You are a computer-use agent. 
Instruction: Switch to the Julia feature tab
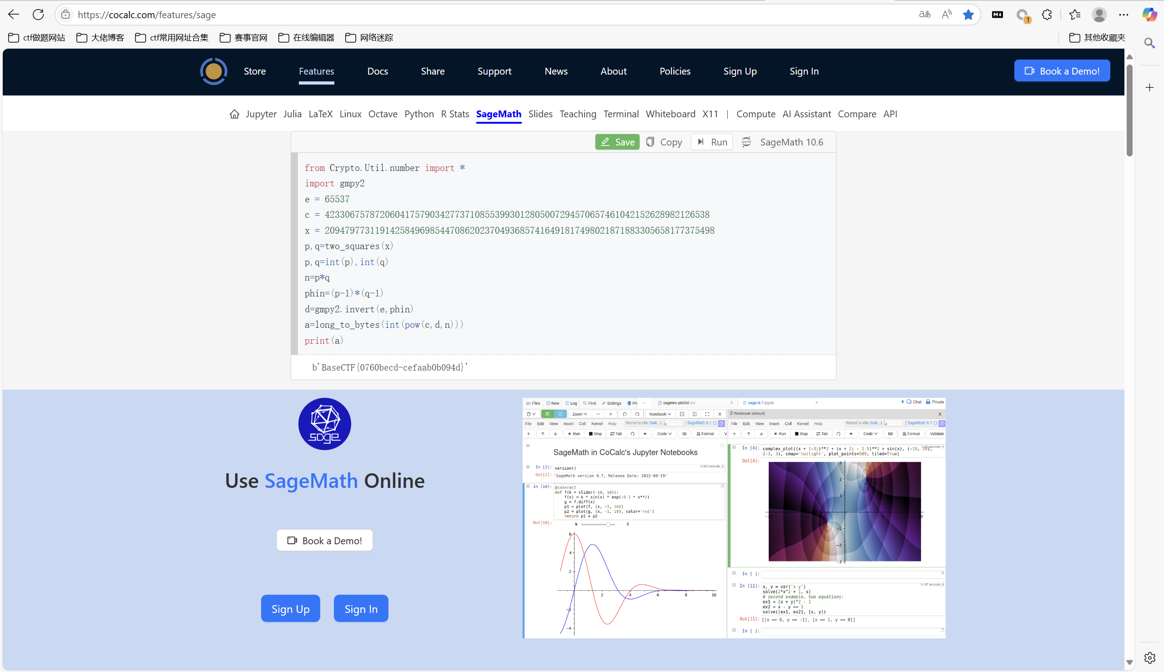click(292, 114)
